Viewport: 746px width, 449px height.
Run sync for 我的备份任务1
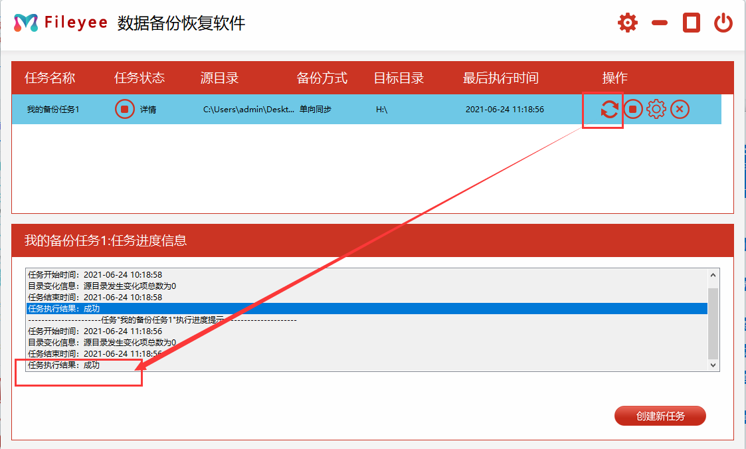(609, 109)
